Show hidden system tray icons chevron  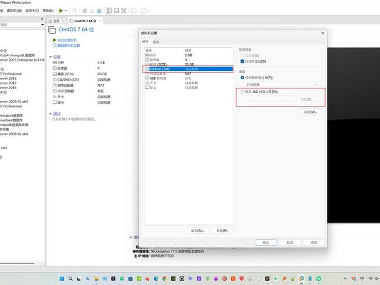click(345, 279)
